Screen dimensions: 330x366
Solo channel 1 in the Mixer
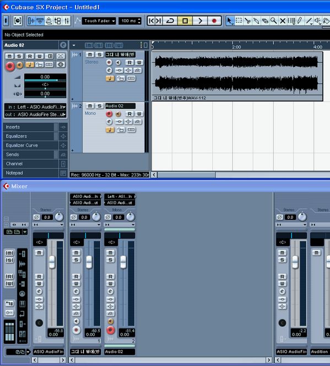pyautogui.click(x=76, y=260)
